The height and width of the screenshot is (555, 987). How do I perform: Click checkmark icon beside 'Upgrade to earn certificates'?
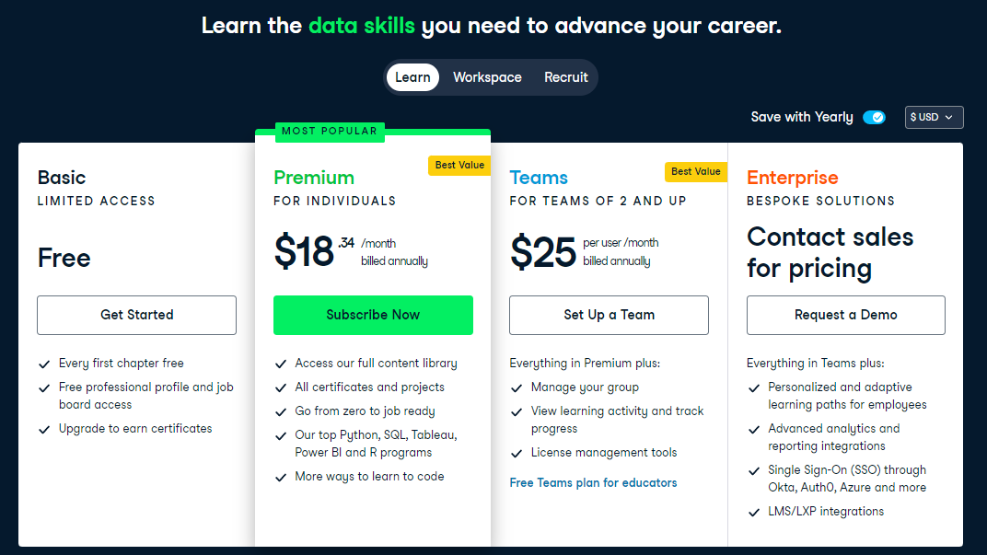coord(44,429)
